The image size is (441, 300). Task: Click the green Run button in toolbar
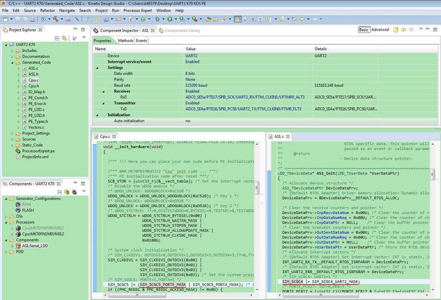pyautogui.click(x=170, y=19)
